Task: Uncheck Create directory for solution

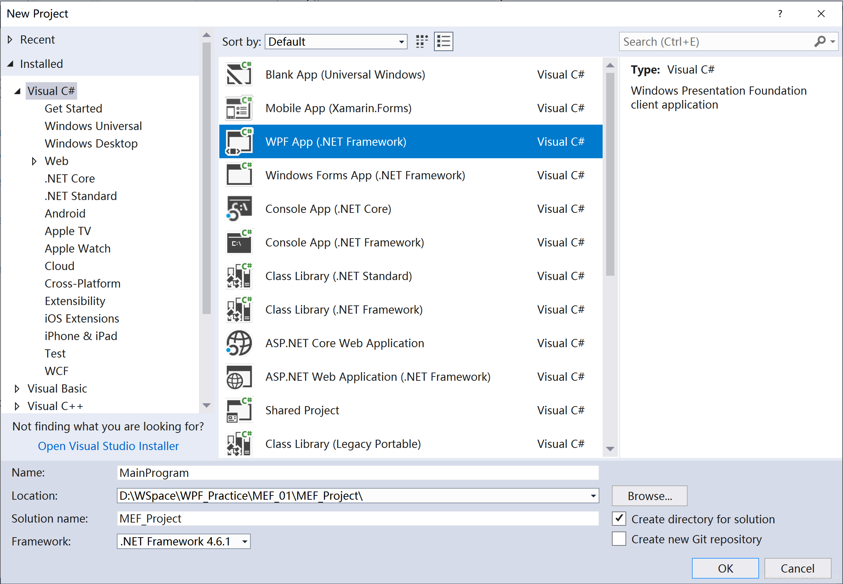Action: point(619,519)
